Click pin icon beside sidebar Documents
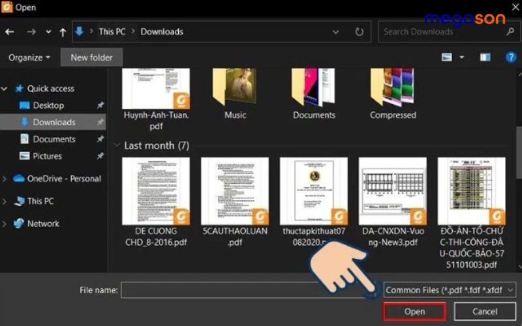Screen dimensions: 522x326 click(x=100, y=139)
